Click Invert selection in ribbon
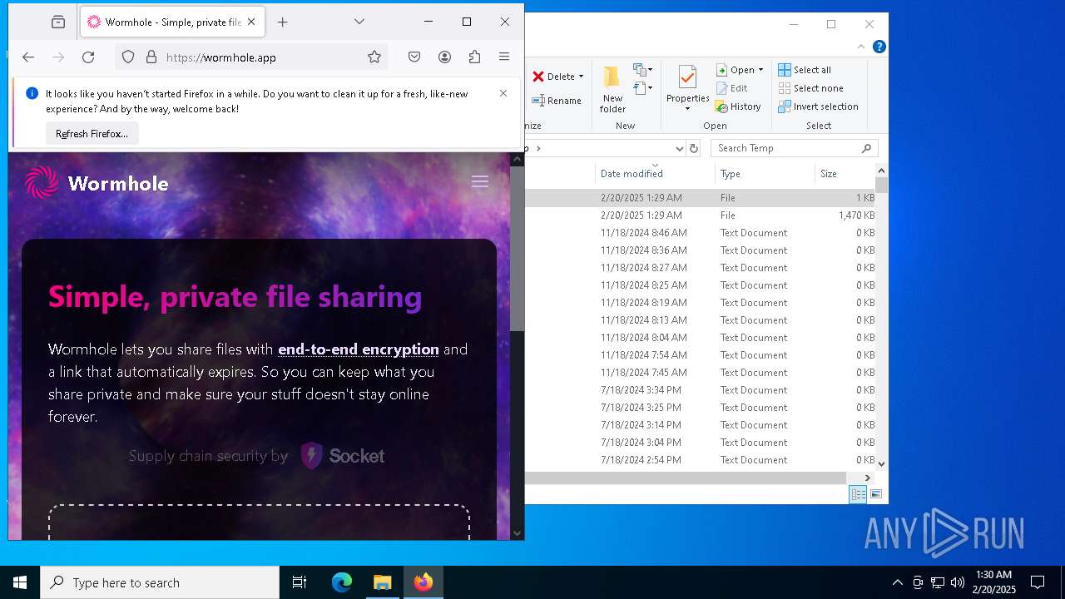 tap(818, 106)
